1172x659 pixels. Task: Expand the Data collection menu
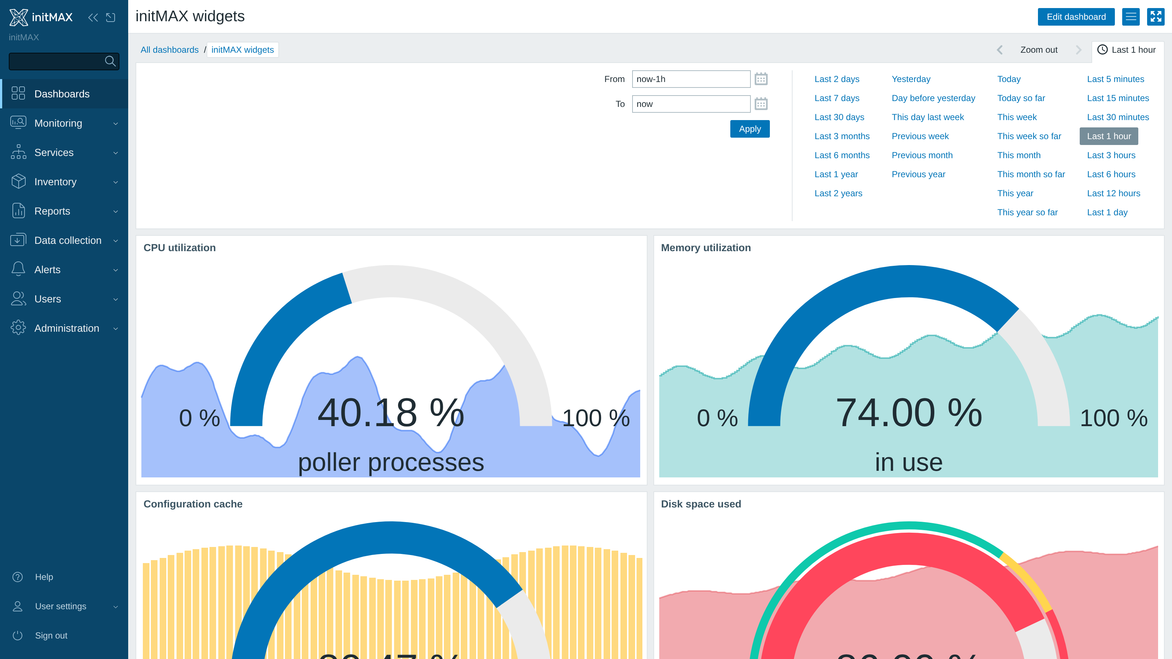pos(64,241)
